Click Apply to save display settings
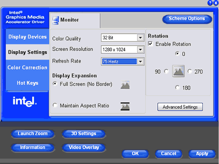 (x=202, y=154)
